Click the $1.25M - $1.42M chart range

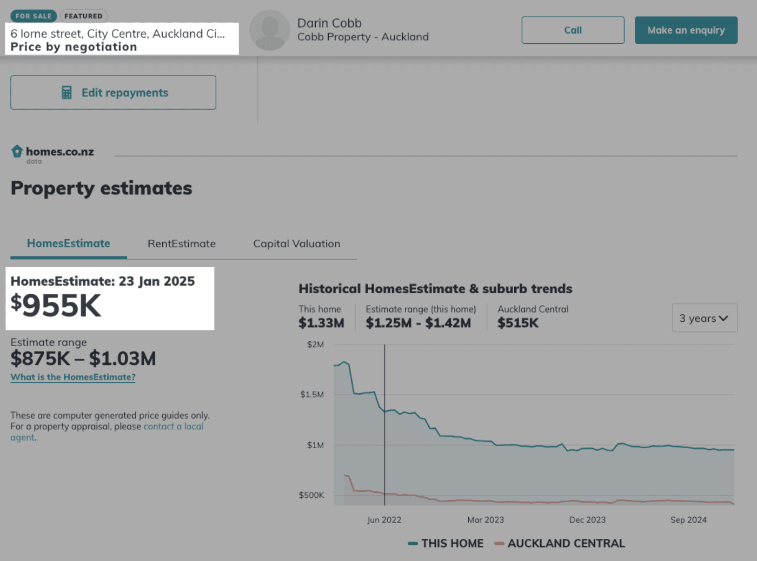418,323
